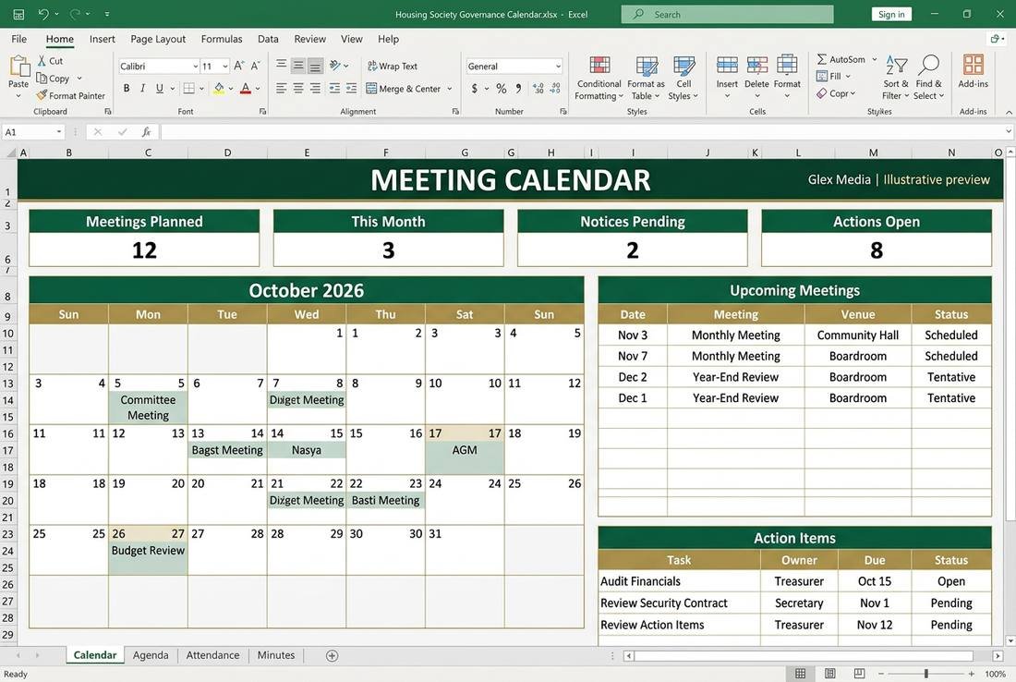This screenshot has height=682, width=1016.
Task: Click the Paste clipboard icon
Action: pyautogui.click(x=18, y=67)
